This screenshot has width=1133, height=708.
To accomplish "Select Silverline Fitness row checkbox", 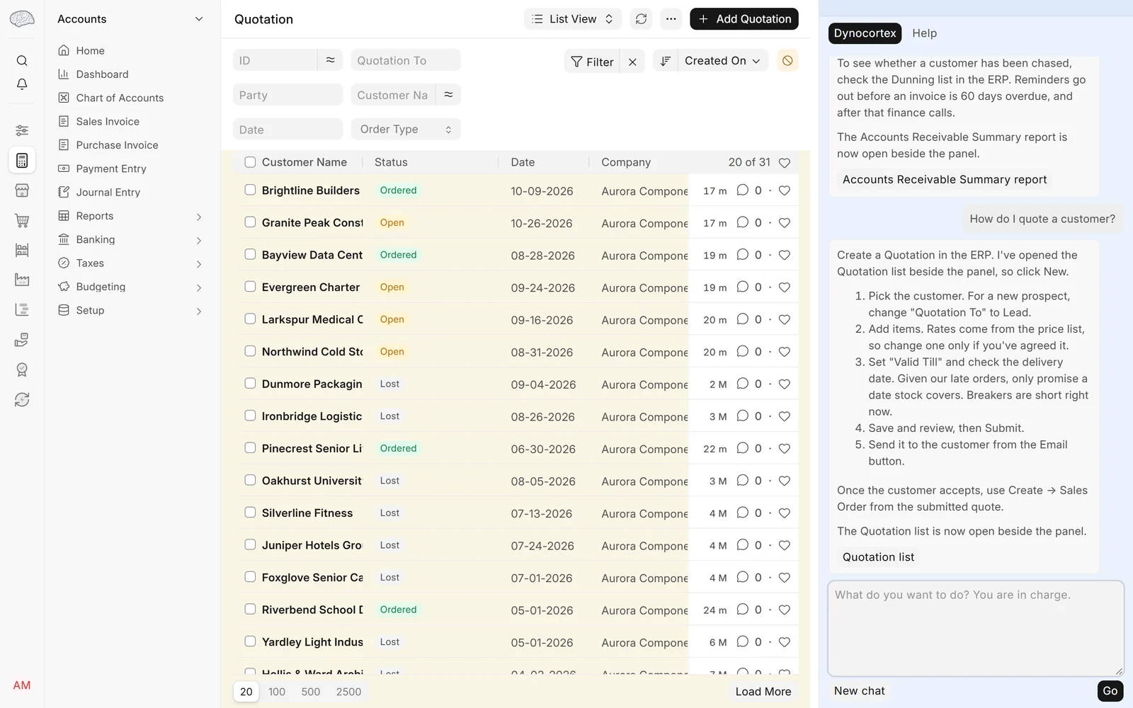I will pyautogui.click(x=250, y=512).
